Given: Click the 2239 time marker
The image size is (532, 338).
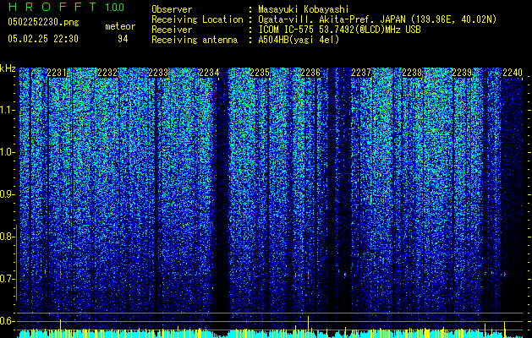Looking at the screenshot, I should coord(462,73).
